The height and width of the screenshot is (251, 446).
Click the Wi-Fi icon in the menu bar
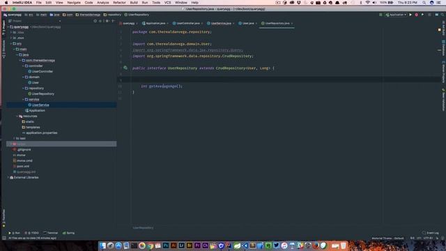(367, 3)
